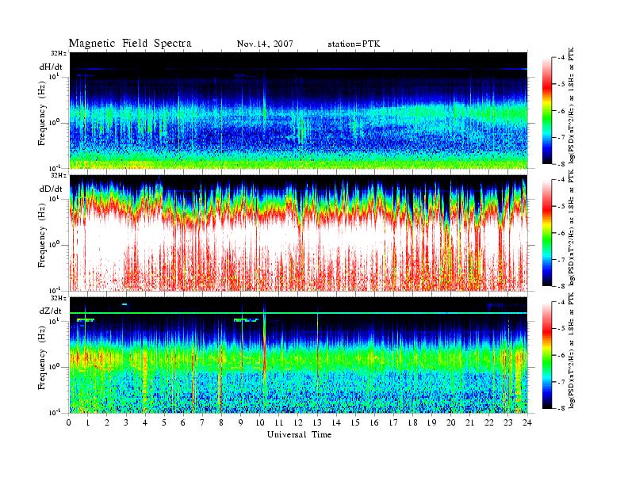Viewport: 628px width, 485px height.
Task: Click the 32Hz label of the dH/dt panel
Action: click(58, 53)
